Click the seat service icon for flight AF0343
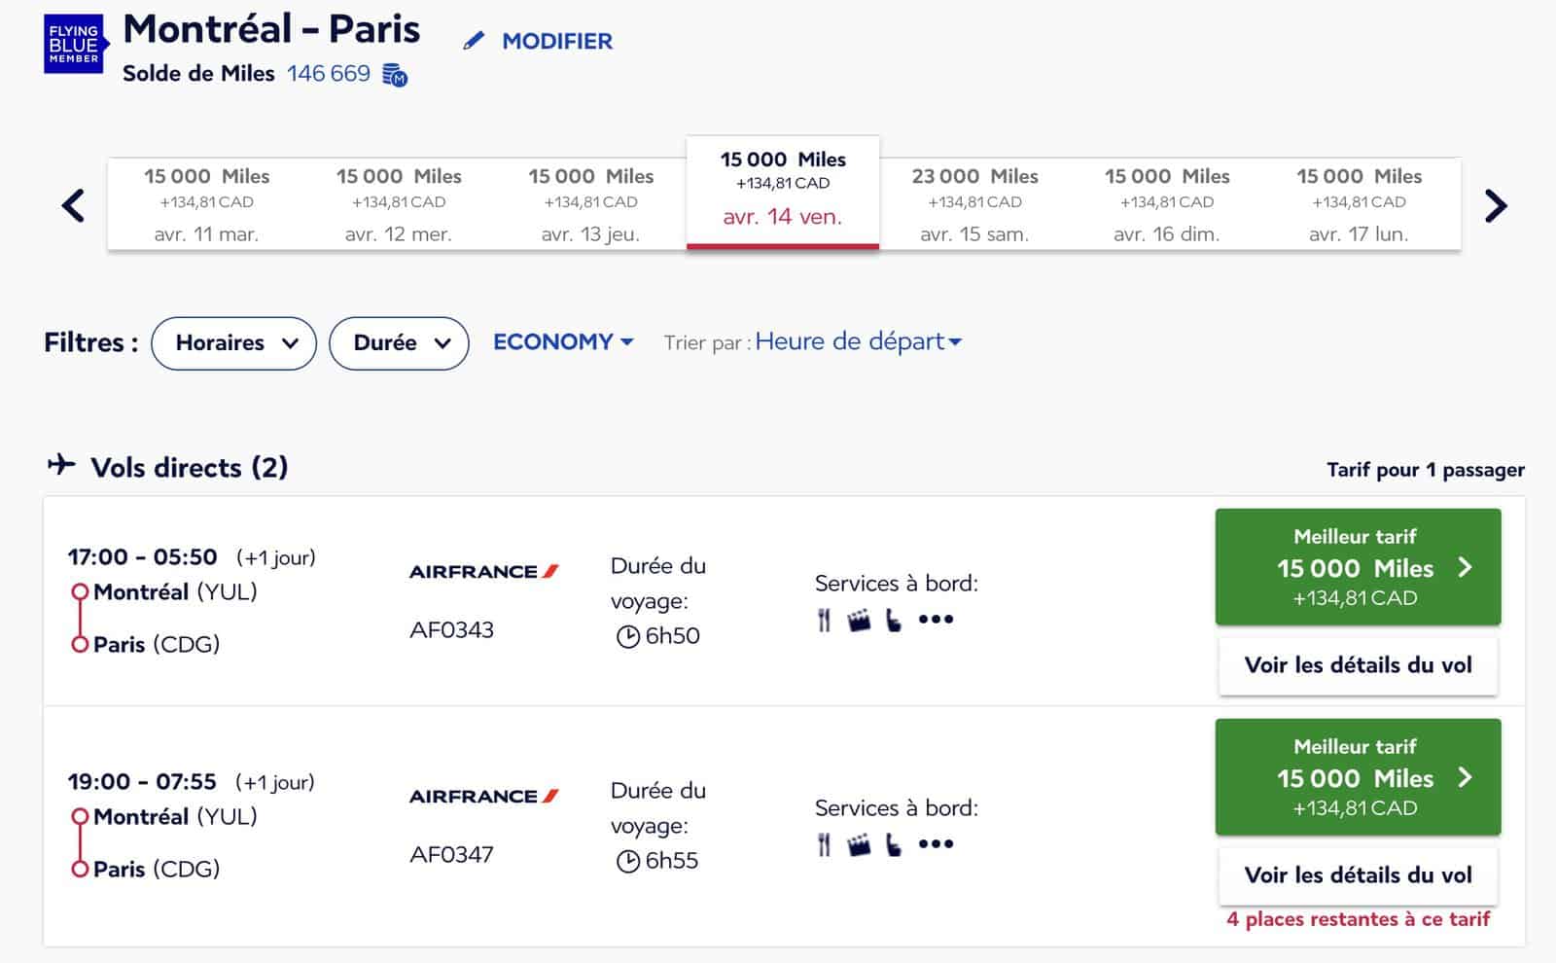This screenshot has width=1556, height=963. pyautogui.click(x=896, y=620)
